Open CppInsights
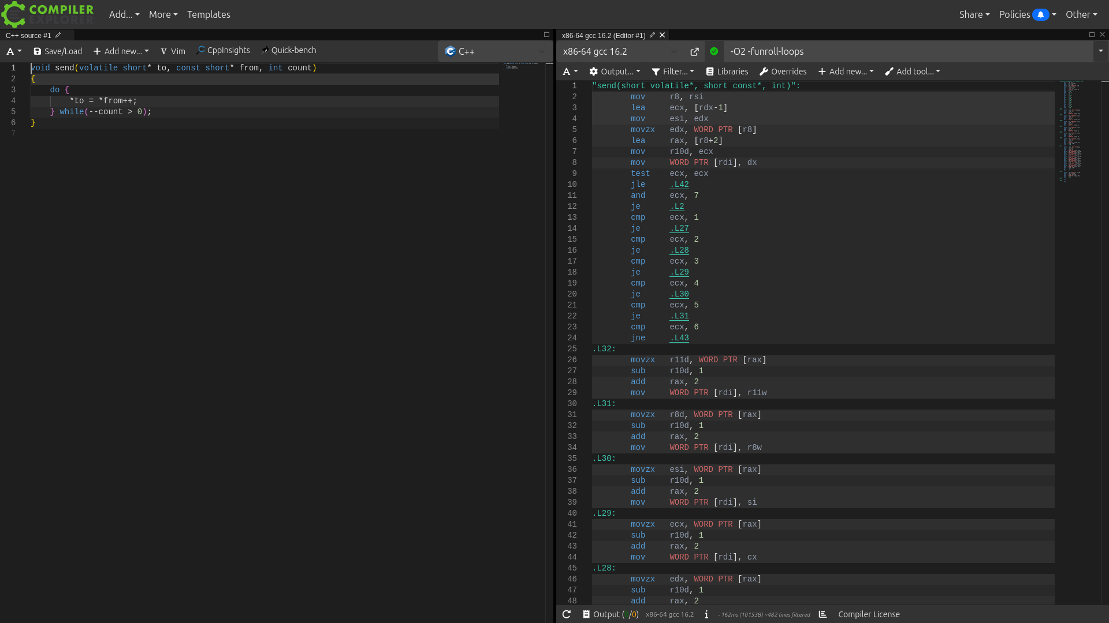Image resolution: width=1109 pixels, height=623 pixels. [x=223, y=51]
